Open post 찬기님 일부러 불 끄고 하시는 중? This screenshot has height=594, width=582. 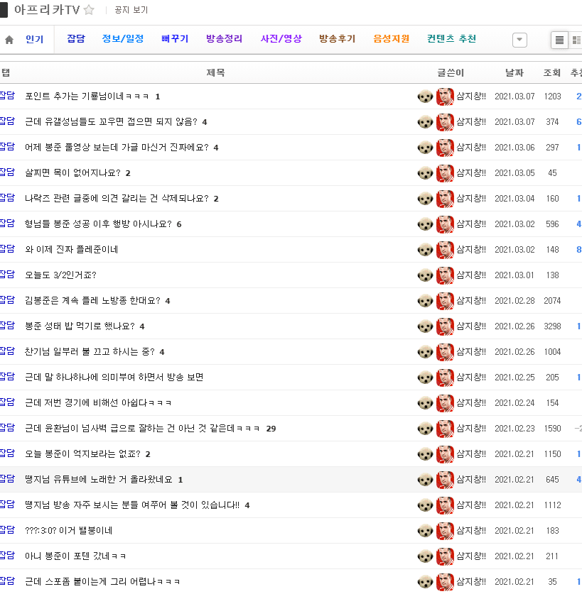pos(90,351)
